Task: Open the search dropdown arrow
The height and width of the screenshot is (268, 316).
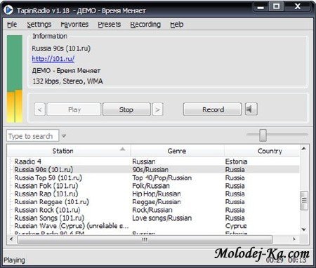Action: click(64, 136)
